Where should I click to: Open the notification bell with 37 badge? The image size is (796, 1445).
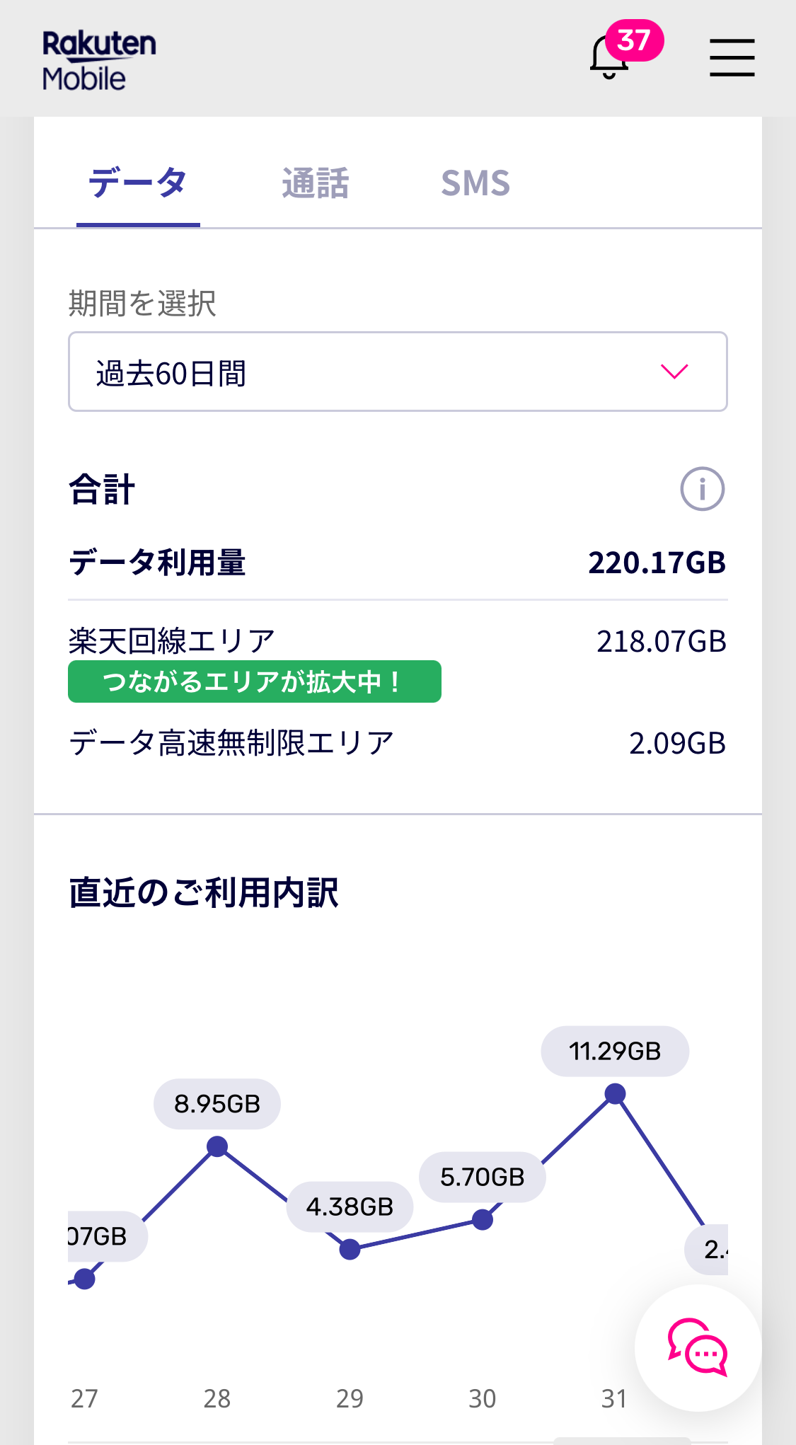[x=610, y=57]
